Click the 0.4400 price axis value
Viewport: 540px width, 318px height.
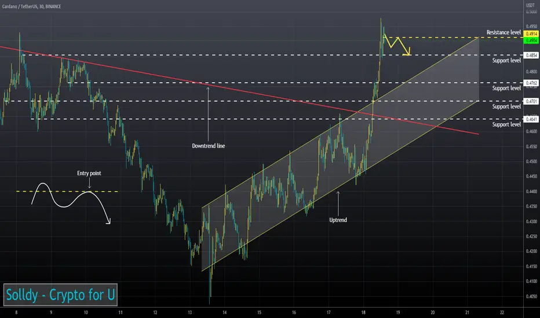[x=531, y=191]
